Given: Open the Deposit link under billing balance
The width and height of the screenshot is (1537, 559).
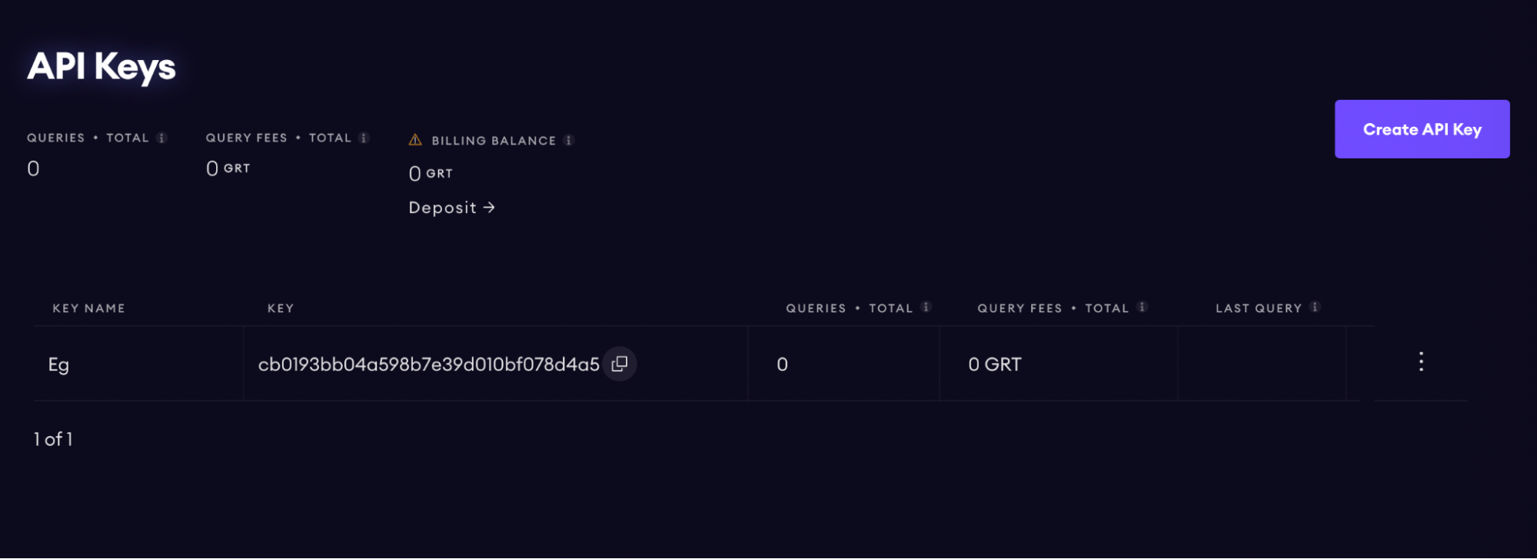Looking at the screenshot, I should click(x=451, y=208).
